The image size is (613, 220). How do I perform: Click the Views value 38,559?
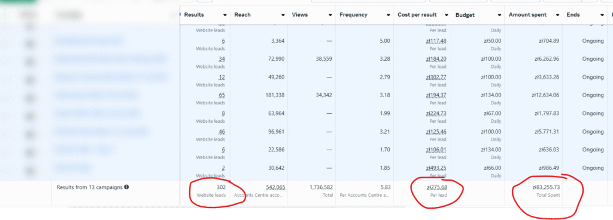point(324,59)
